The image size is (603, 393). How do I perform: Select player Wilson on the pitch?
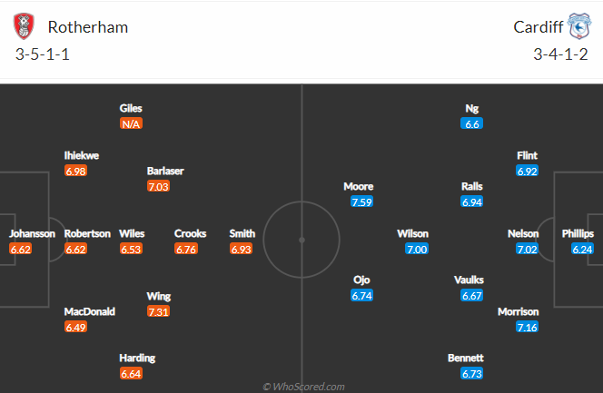[x=412, y=233]
